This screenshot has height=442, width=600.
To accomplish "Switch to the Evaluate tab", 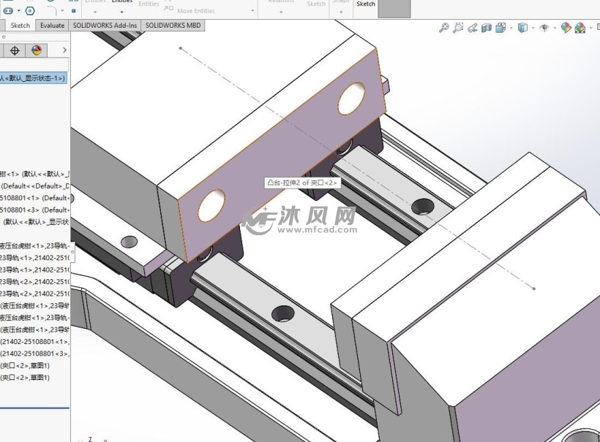I will click(52, 25).
